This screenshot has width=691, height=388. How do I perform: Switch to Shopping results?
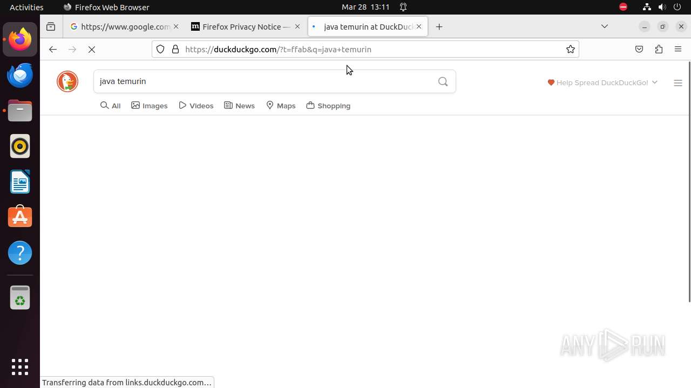coord(328,106)
